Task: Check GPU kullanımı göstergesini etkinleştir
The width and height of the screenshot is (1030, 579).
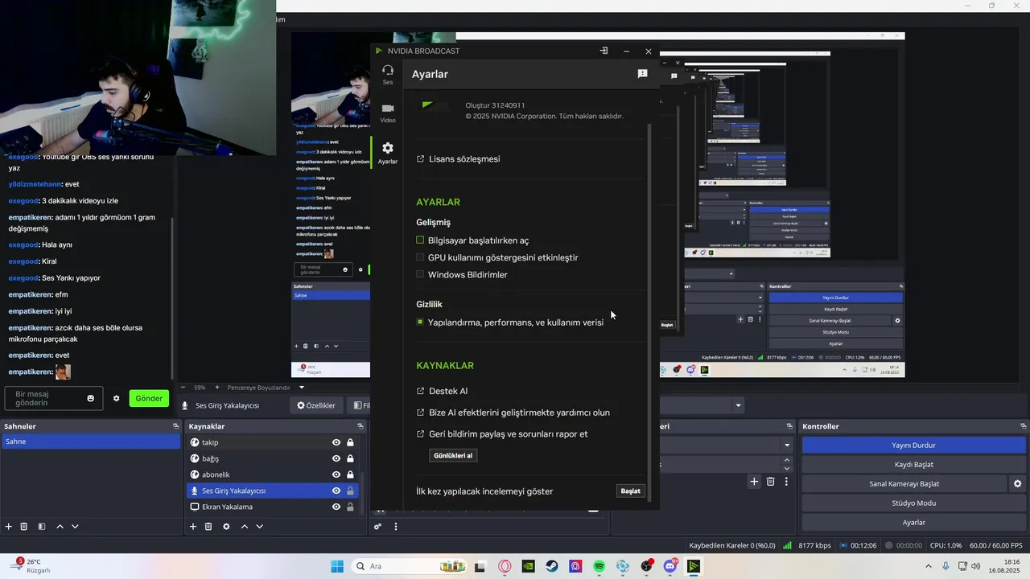Action: pyautogui.click(x=420, y=257)
